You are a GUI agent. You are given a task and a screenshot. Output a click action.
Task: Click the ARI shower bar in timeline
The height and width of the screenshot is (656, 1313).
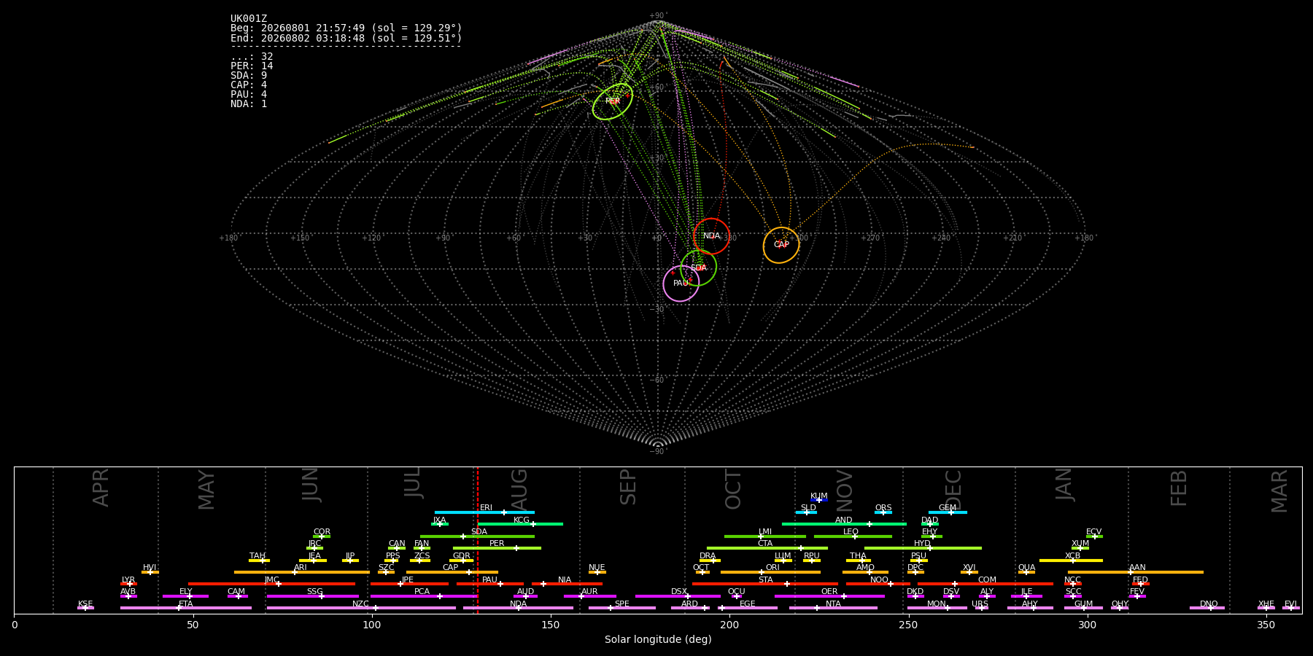(302, 572)
